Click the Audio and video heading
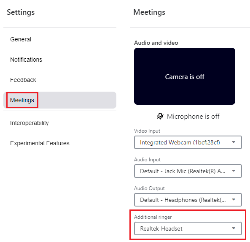Viewport: 250px width, 242px height. point(156,43)
